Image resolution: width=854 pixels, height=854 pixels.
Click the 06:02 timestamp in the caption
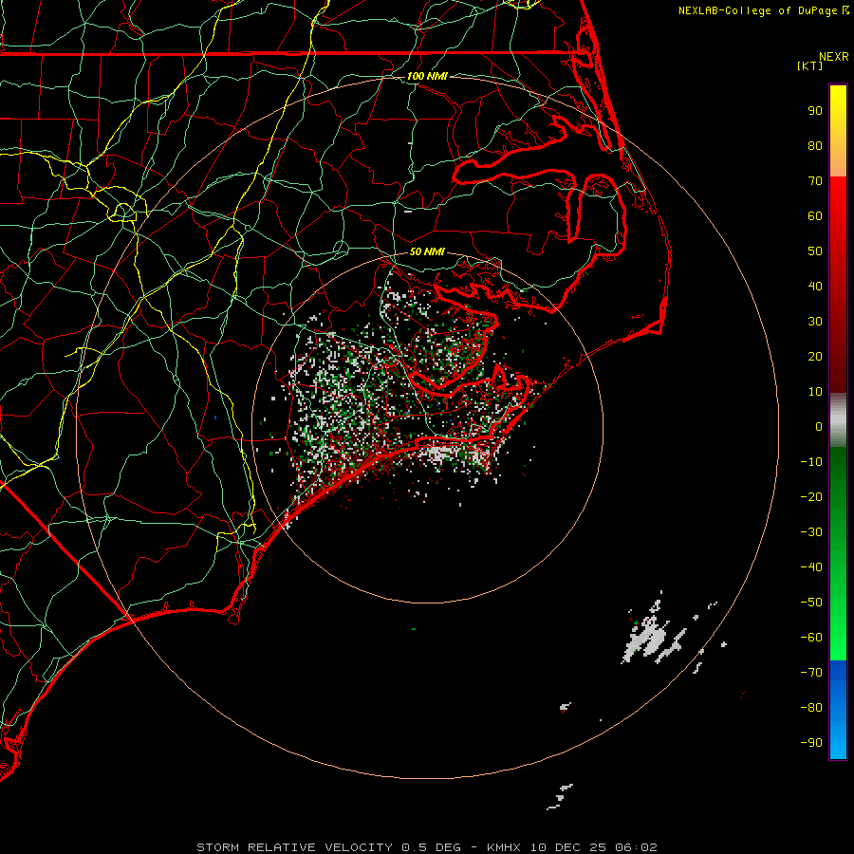pyautogui.click(x=637, y=847)
